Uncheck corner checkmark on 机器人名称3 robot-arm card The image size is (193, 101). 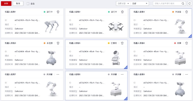pos(190,36)
